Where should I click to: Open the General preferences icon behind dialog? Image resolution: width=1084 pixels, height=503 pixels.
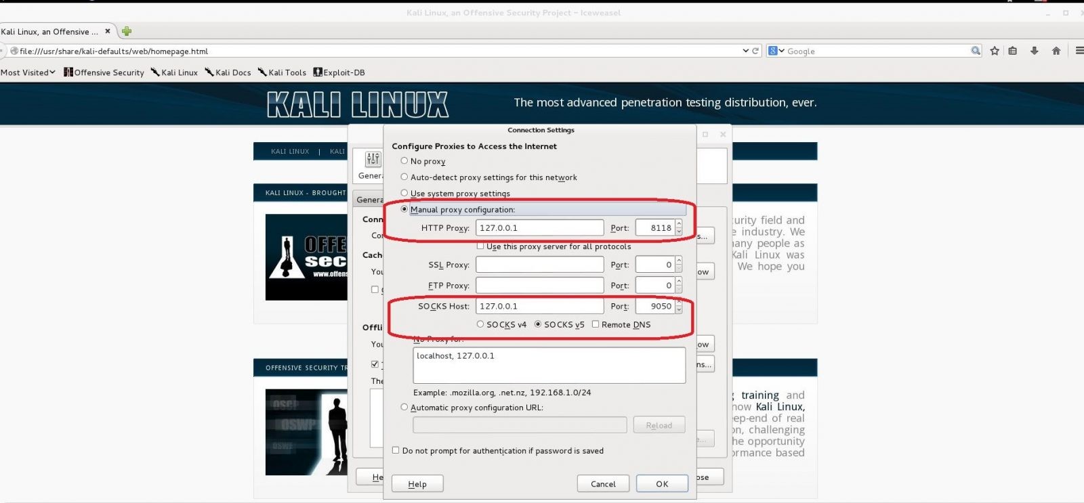point(371,165)
